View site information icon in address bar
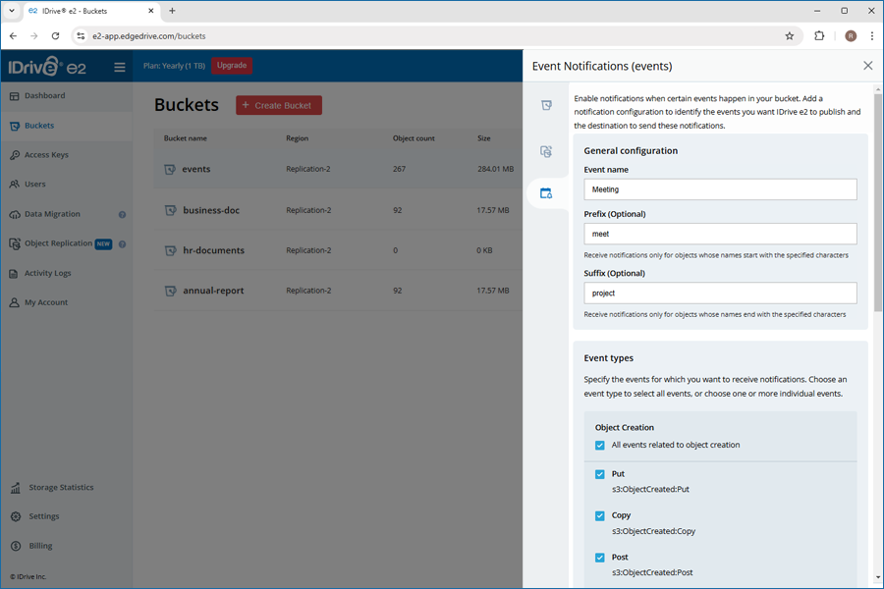The width and height of the screenshot is (884, 589). (x=81, y=36)
